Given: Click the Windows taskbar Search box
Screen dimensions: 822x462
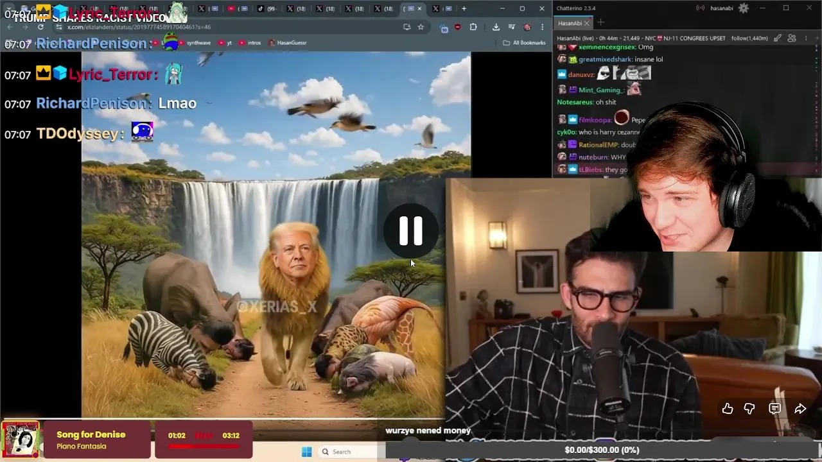Looking at the screenshot, I should coord(351,452).
